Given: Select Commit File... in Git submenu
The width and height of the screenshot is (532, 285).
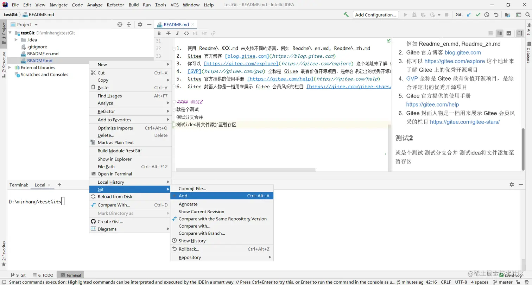Looking at the screenshot, I should coord(222,189).
